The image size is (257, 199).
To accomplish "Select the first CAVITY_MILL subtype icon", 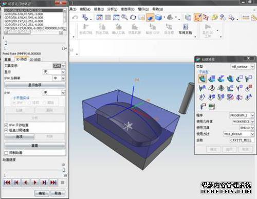I will 203,78.
